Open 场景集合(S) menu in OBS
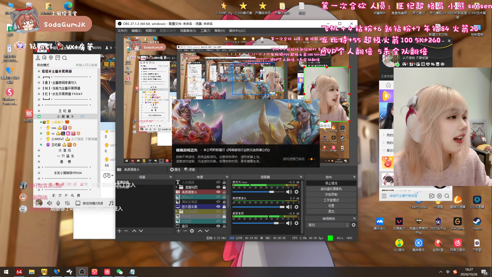 pyautogui.click(x=188, y=31)
